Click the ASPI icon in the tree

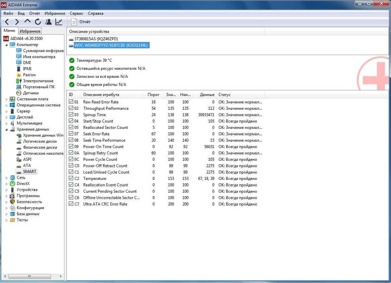click(19, 159)
